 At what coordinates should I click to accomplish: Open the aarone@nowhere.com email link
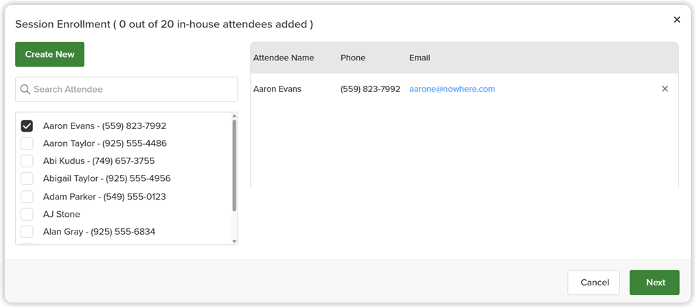pos(452,88)
